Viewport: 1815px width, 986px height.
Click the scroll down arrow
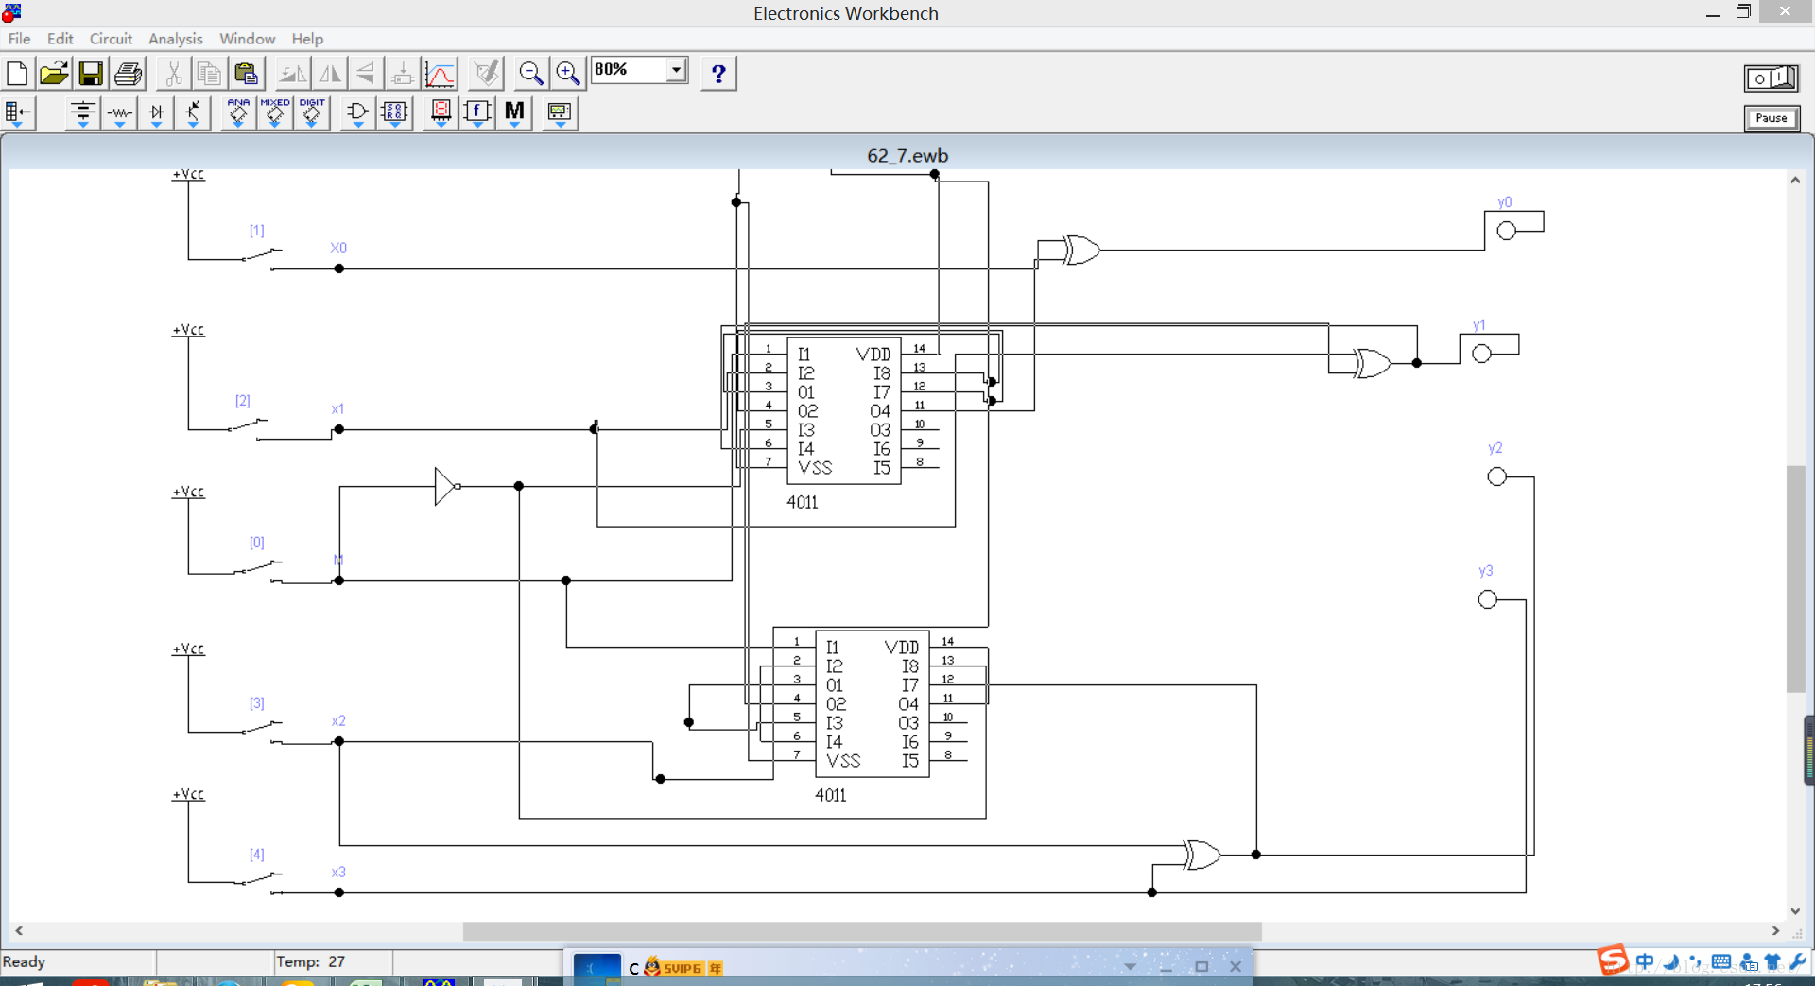click(x=1795, y=911)
